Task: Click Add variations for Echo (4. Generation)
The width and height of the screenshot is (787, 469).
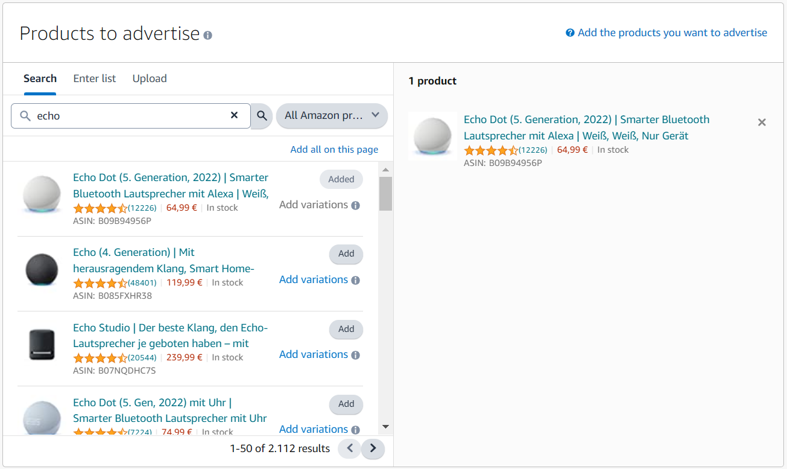Action: pos(314,279)
